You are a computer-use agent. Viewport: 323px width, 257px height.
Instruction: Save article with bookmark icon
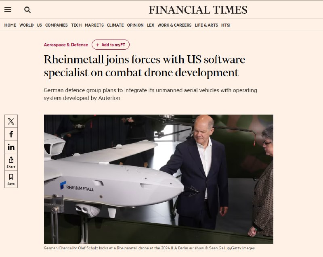pos(11,179)
